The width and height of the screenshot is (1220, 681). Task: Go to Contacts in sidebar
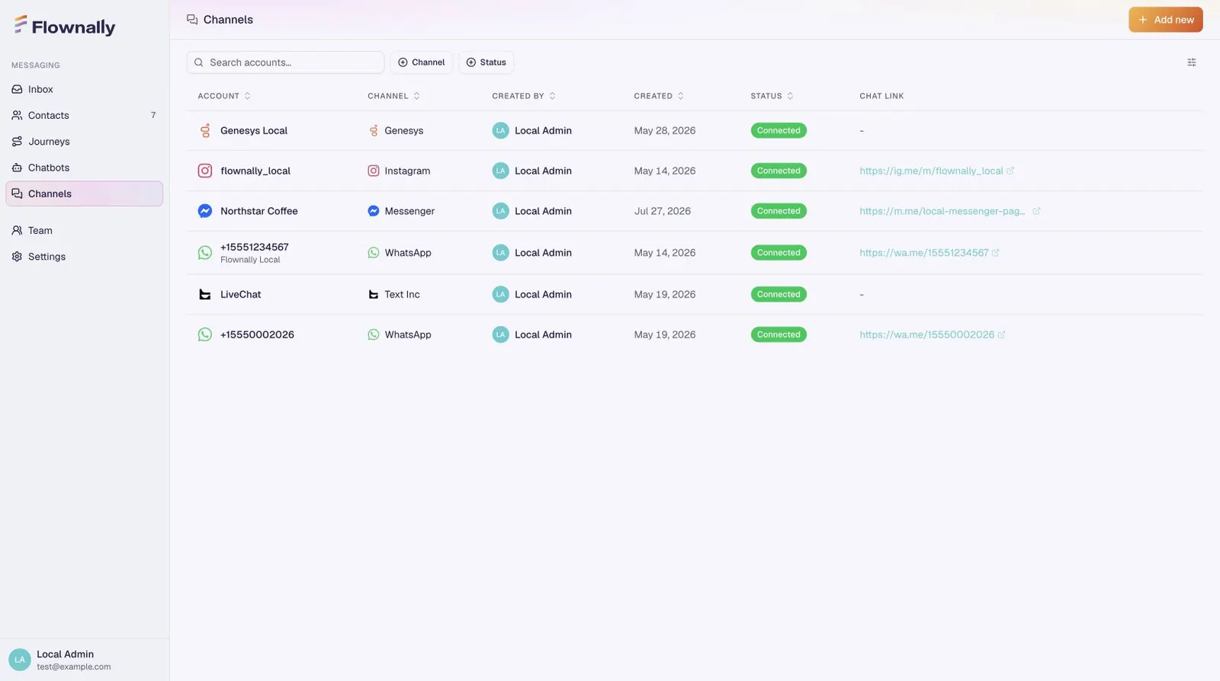click(84, 115)
